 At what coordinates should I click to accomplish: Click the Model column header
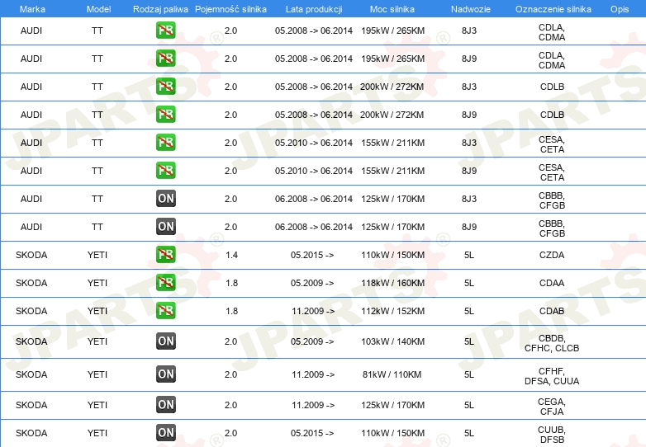pos(98,9)
